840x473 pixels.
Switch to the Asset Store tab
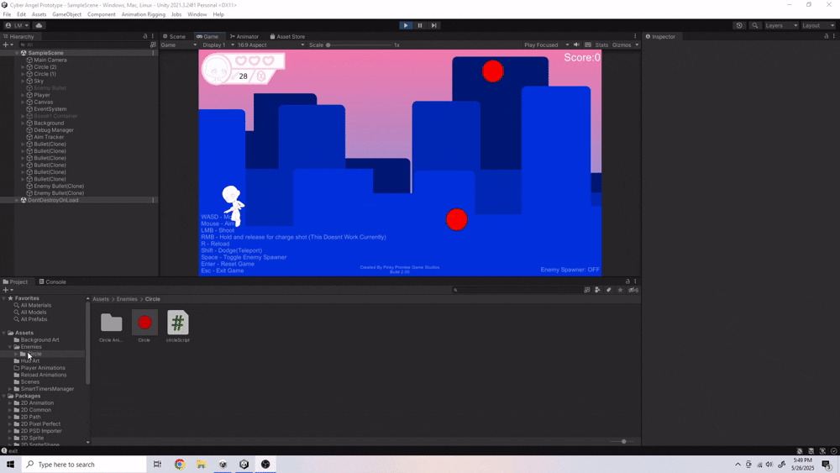[287, 36]
